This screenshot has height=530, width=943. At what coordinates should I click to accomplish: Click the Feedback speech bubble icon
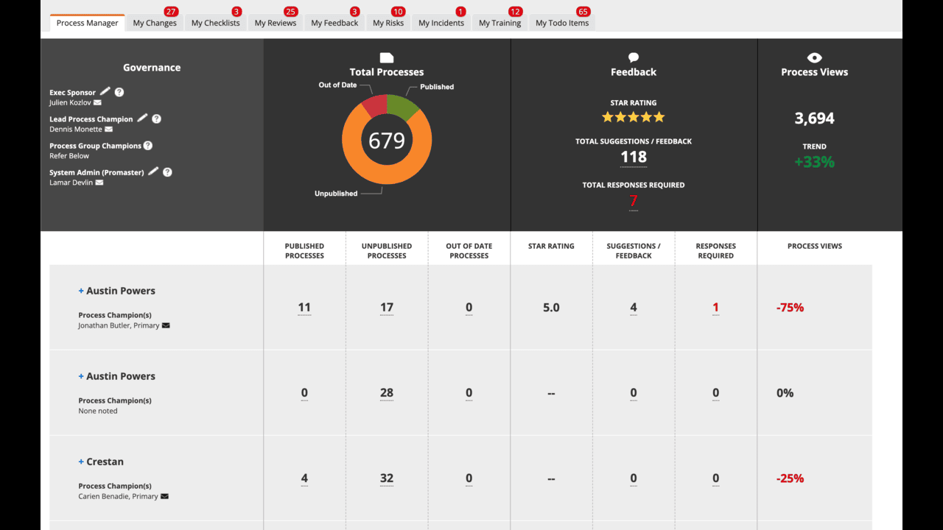[634, 57]
